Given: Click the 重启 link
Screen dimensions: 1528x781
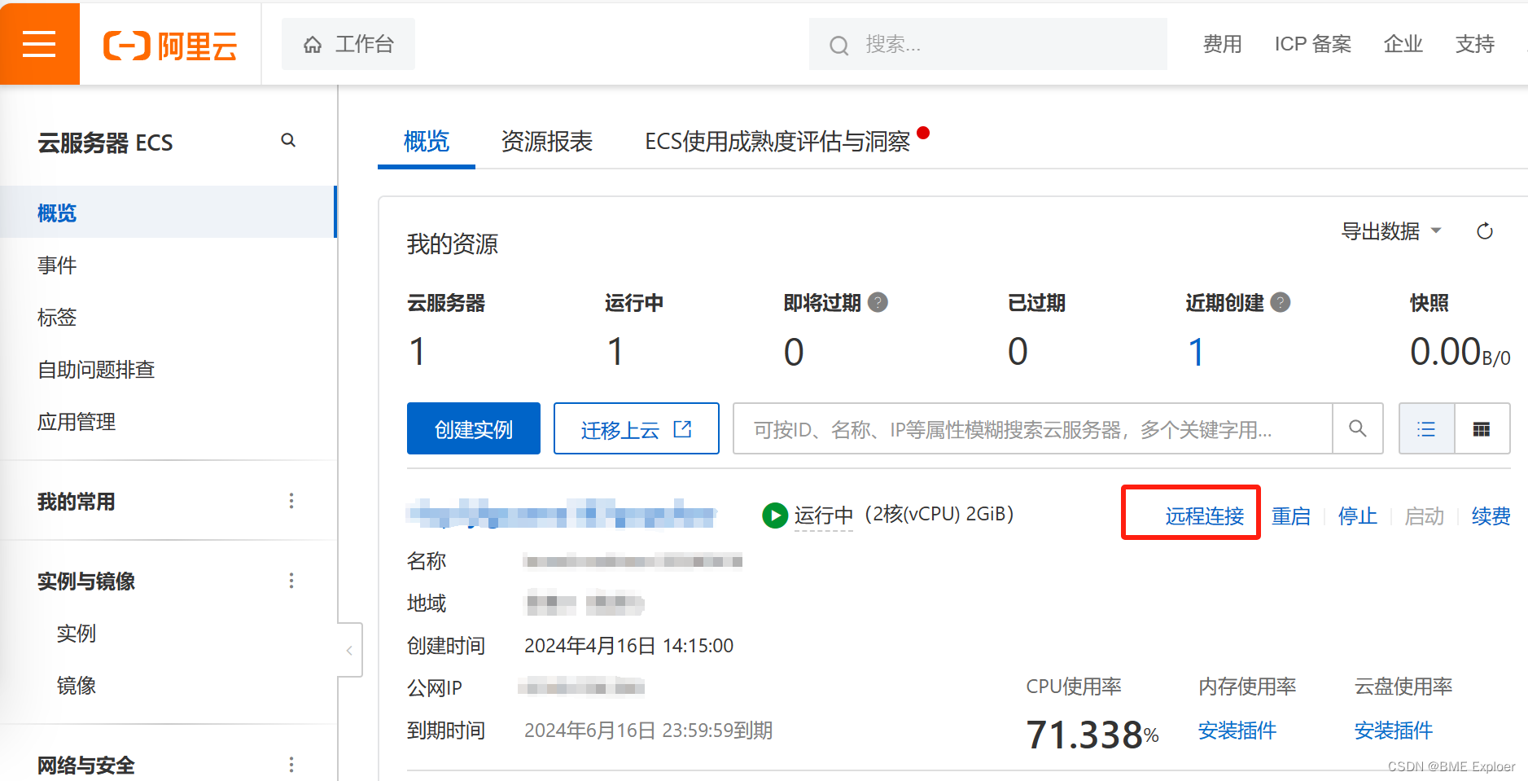Looking at the screenshot, I should click(x=1291, y=516).
